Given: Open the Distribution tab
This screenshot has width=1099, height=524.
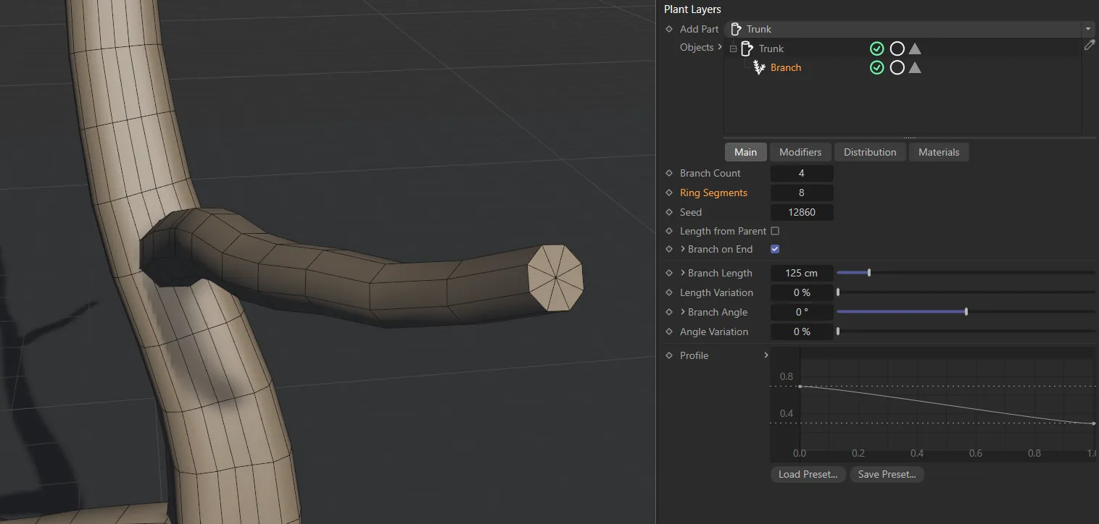Looking at the screenshot, I should (x=870, y=152).
